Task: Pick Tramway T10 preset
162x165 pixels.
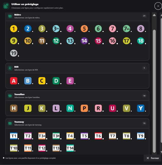Action: tap(14, 148)
